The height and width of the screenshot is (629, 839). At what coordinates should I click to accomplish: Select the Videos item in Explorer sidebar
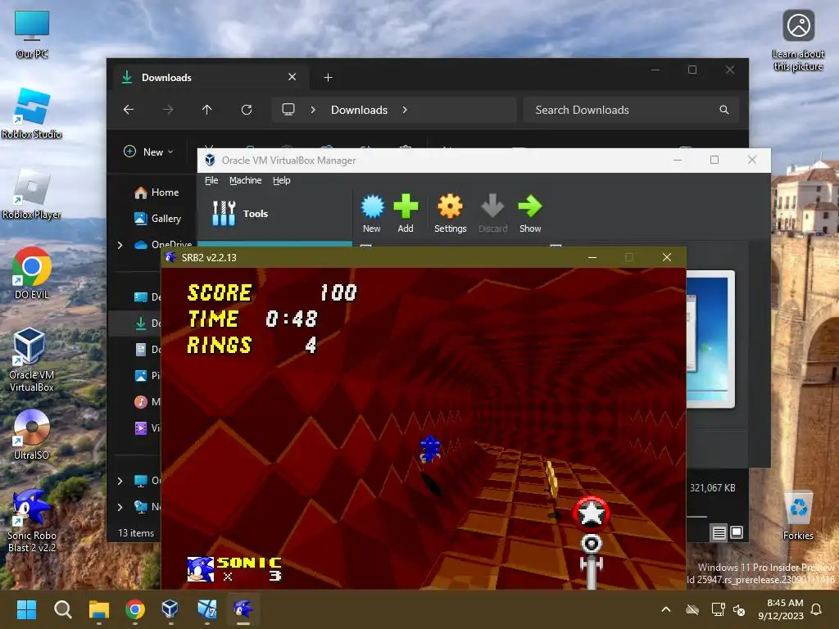[147, 428]
